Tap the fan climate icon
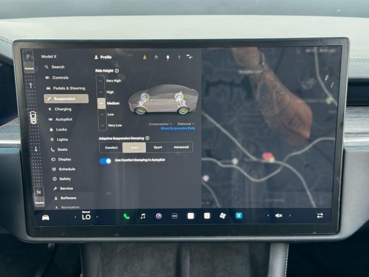Screen dimensions: 369x277 [x=223, y=216]
